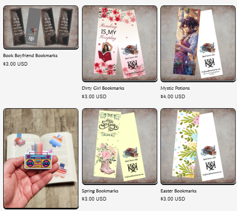Click the Hello Spring floral boots bookmark

pyautogui.click(x=107, y=144)
